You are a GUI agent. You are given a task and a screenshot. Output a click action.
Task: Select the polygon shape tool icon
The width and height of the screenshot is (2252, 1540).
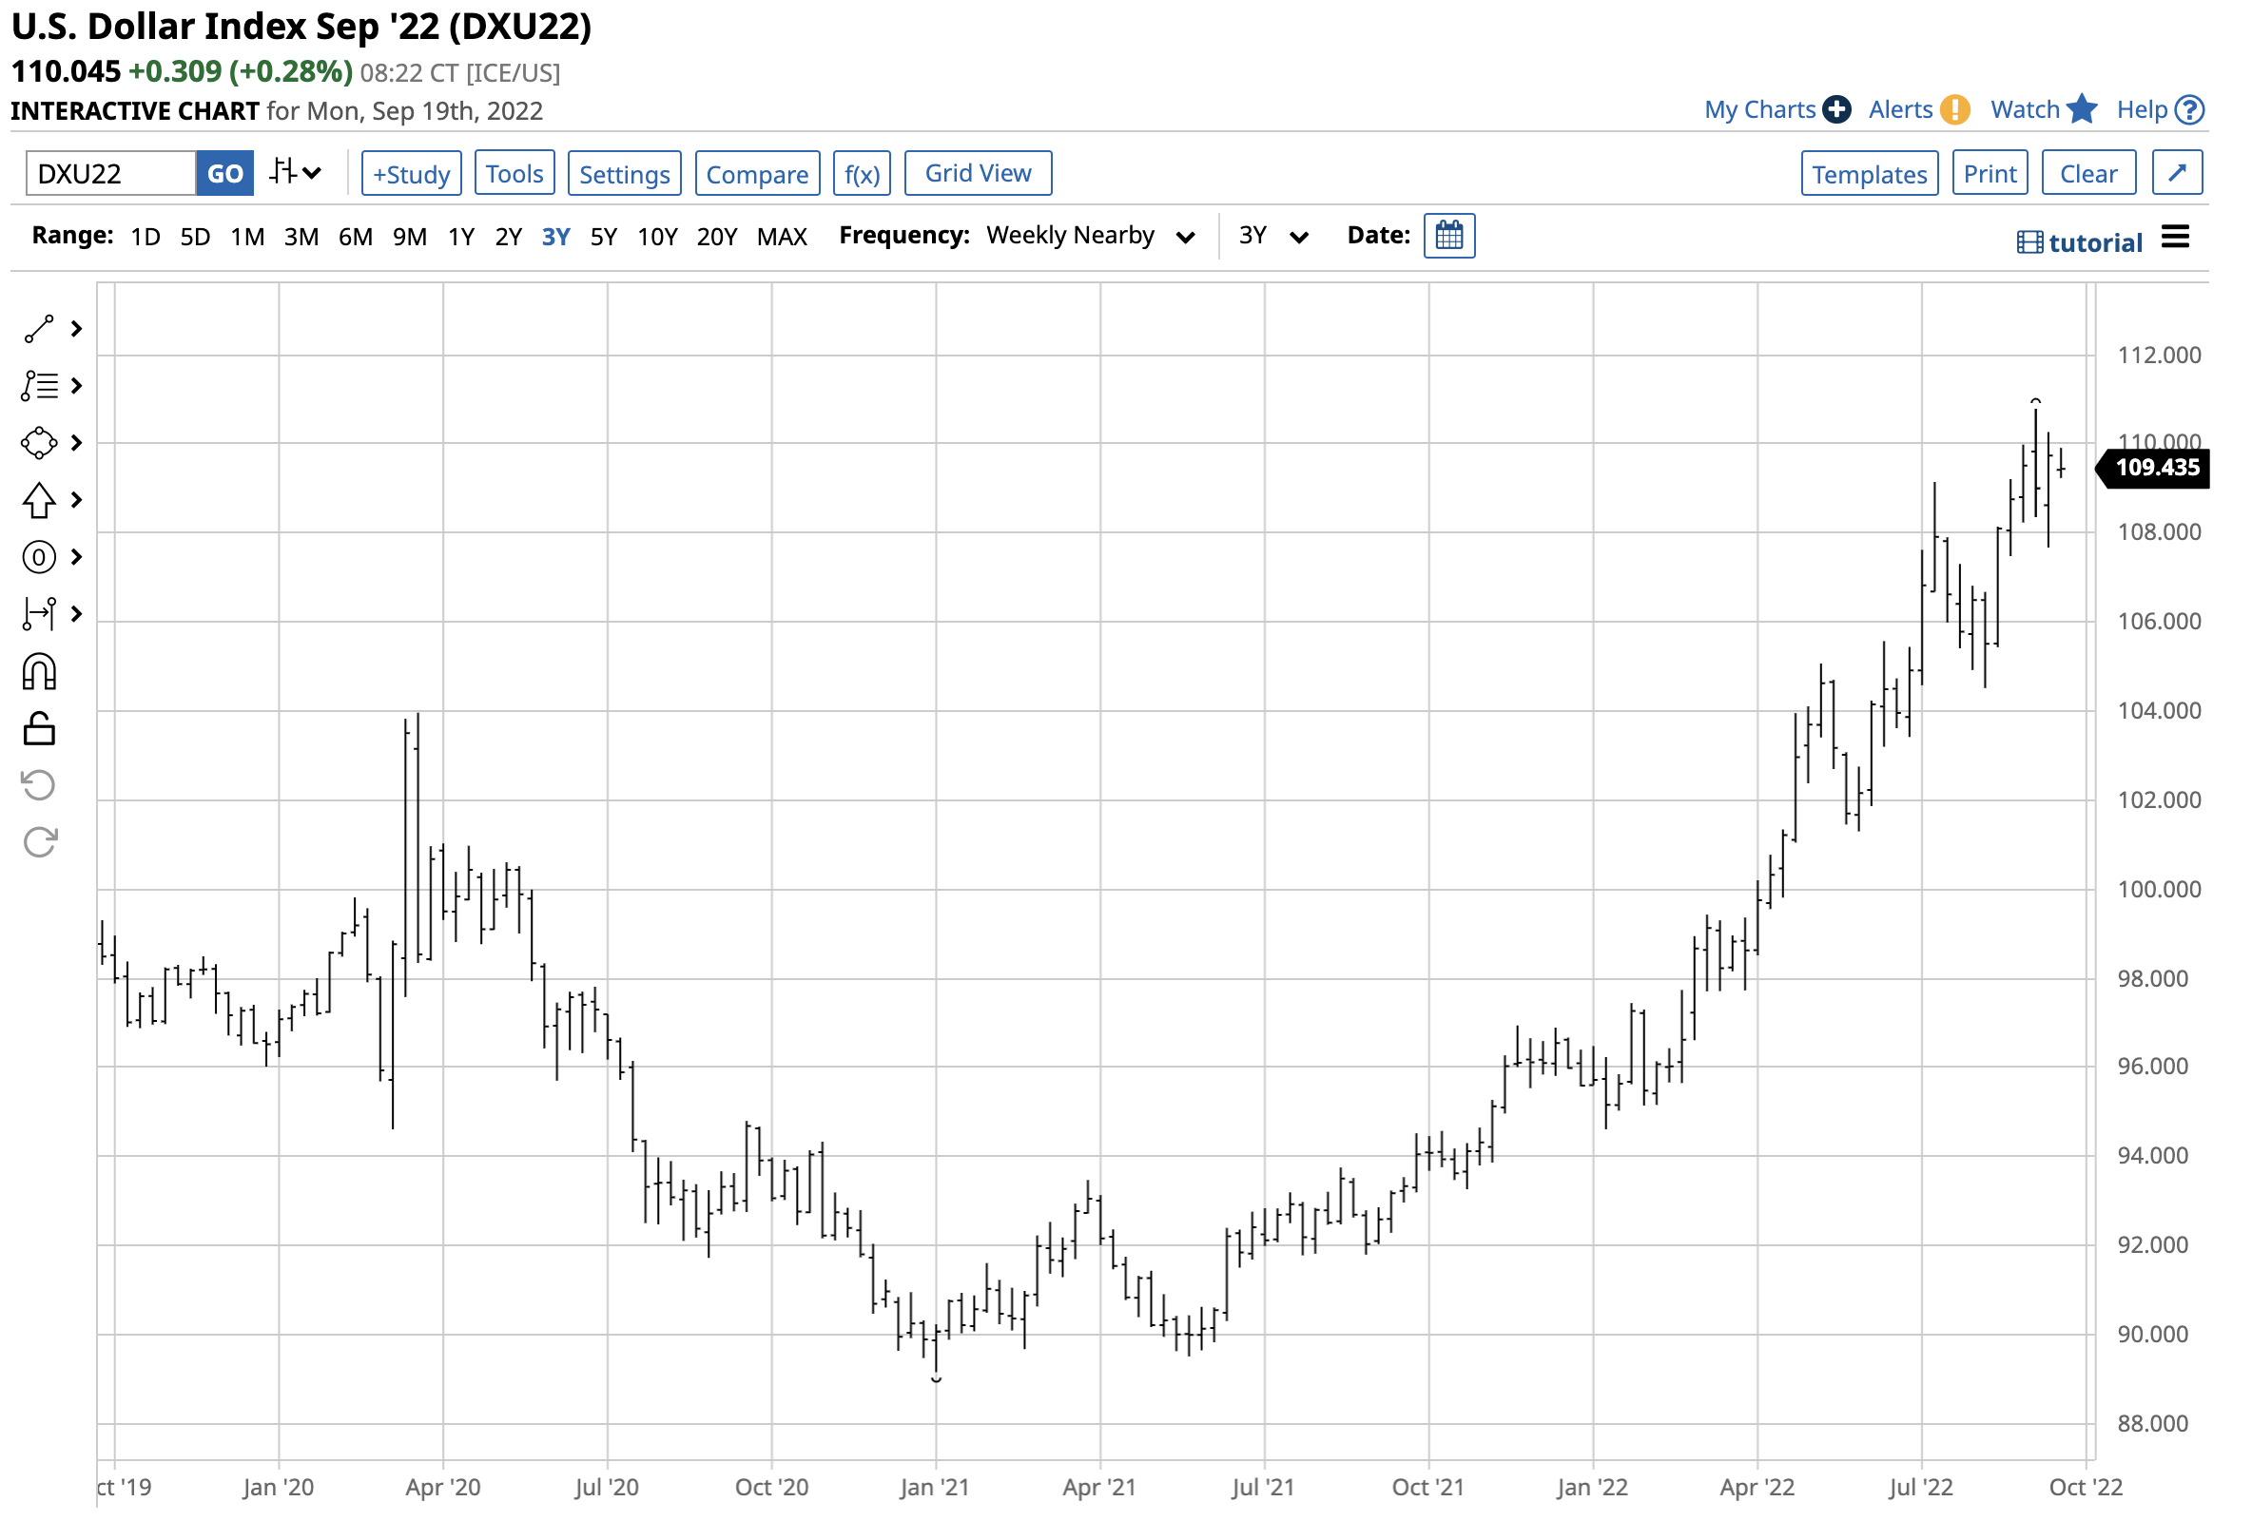(39, 445)
